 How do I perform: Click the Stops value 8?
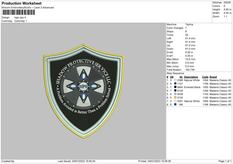click(186, 31)
